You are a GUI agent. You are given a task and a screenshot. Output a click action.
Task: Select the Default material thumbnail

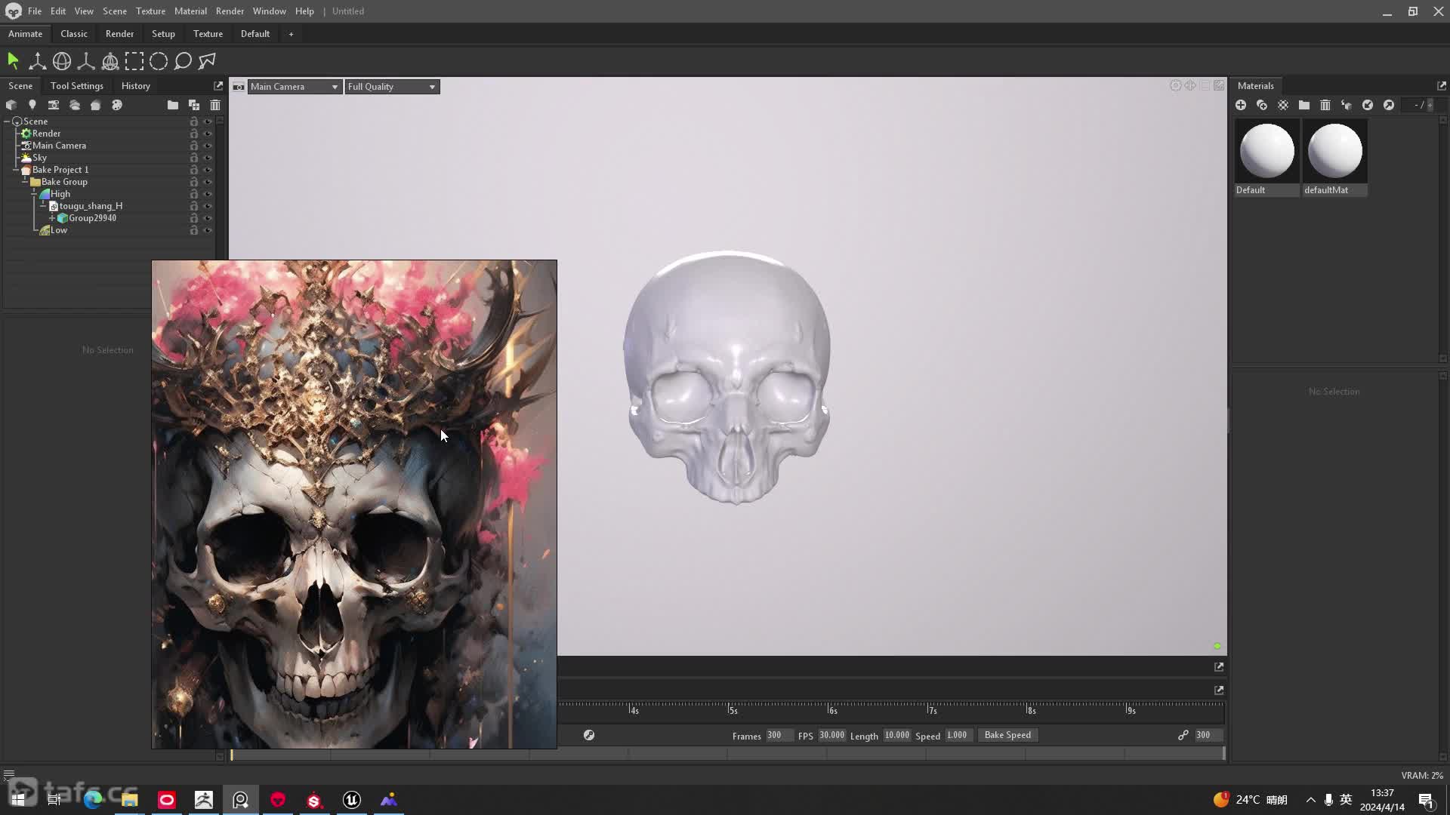click(1266, 158)
